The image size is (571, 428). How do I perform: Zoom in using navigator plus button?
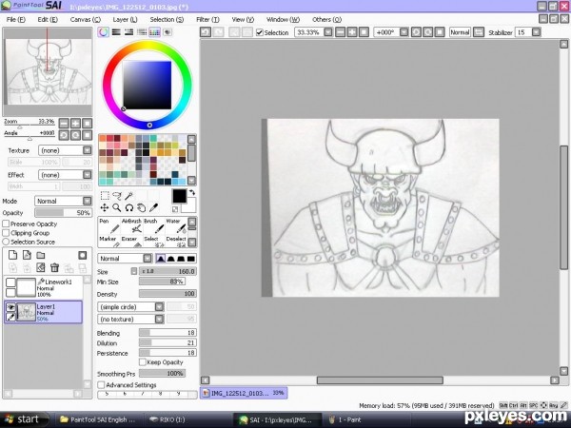(x=75, y=124)
